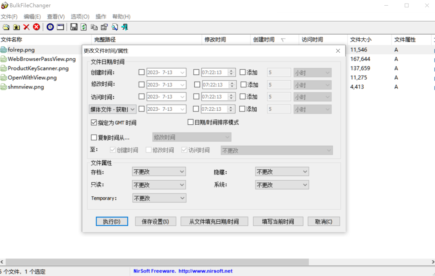Click the exit door icon in toolbar
This screenshot has width=435, height=276.
[125, 27]
